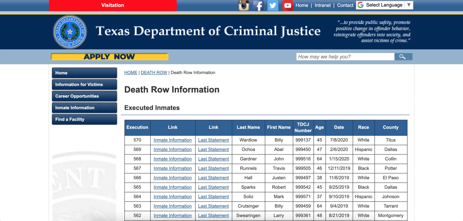Viewport: 463px width, 221px height.
Task: Open Last Statement for Hall
Action: tap(214, 178)
